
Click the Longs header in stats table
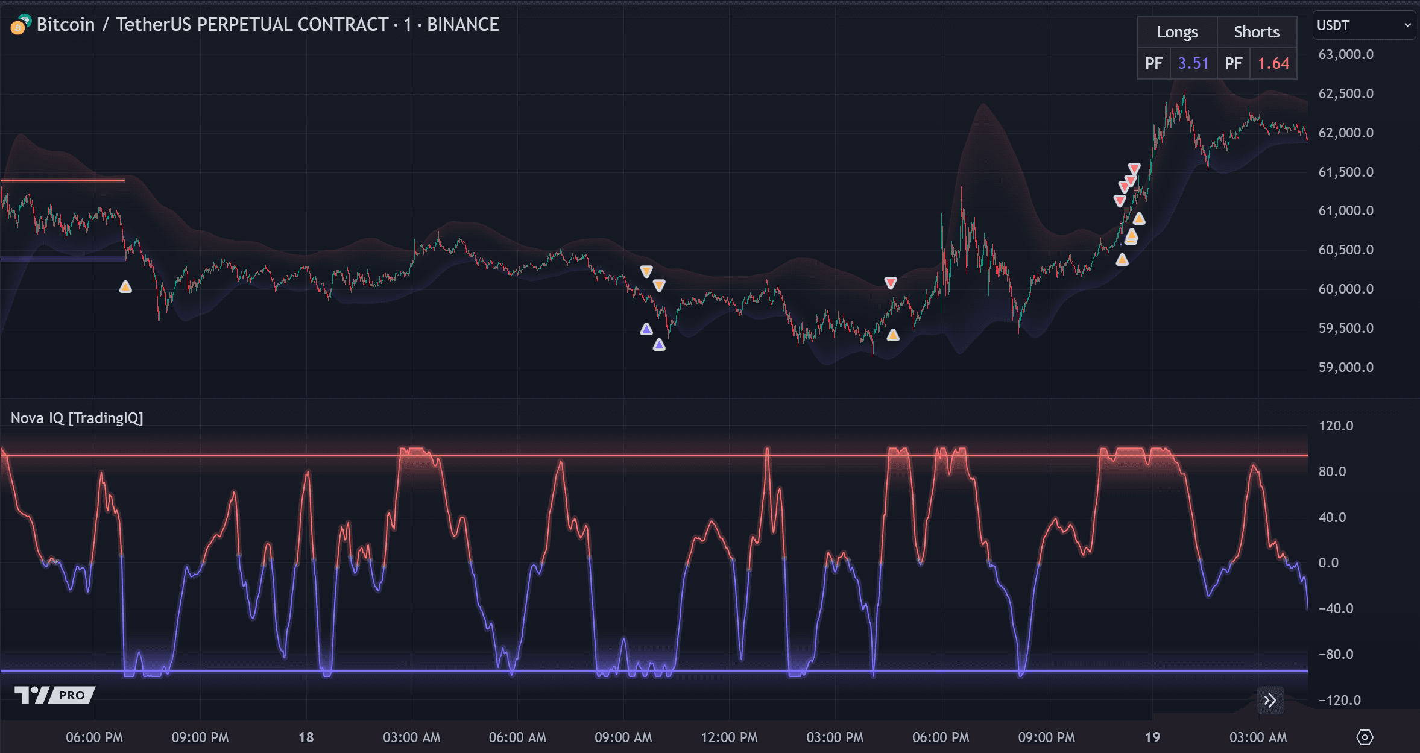pyautogui.click(x=1177, y=32)
